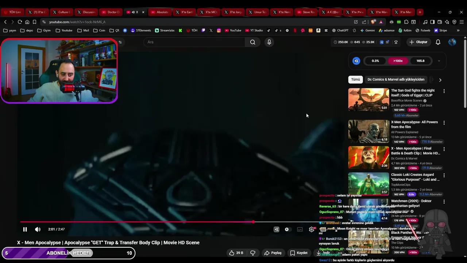Viewport: 467px width, 263px height.
Task: Open the YouTube account avatar menu
Action: 452,42
